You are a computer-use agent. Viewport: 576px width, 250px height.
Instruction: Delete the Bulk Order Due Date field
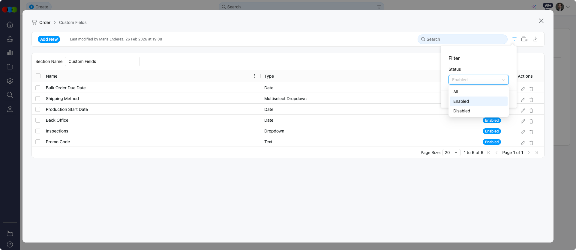click(x=531, y=89)
